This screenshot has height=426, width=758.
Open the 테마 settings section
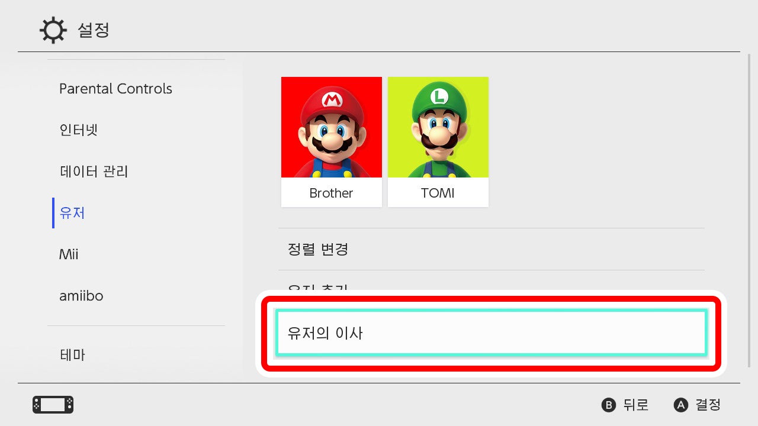(x=72, y=355)
